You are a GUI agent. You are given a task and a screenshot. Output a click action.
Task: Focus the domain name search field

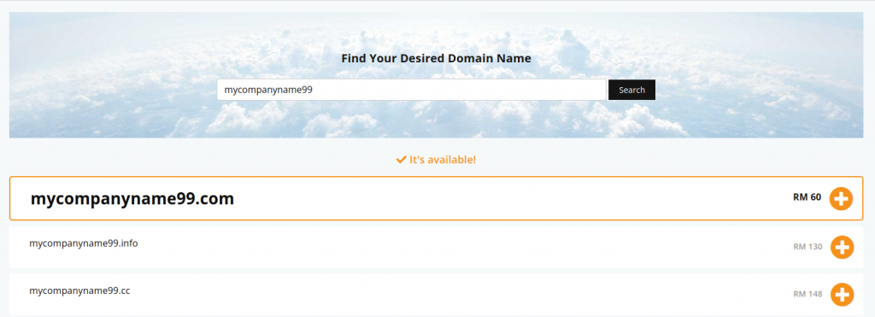(411, 90)
